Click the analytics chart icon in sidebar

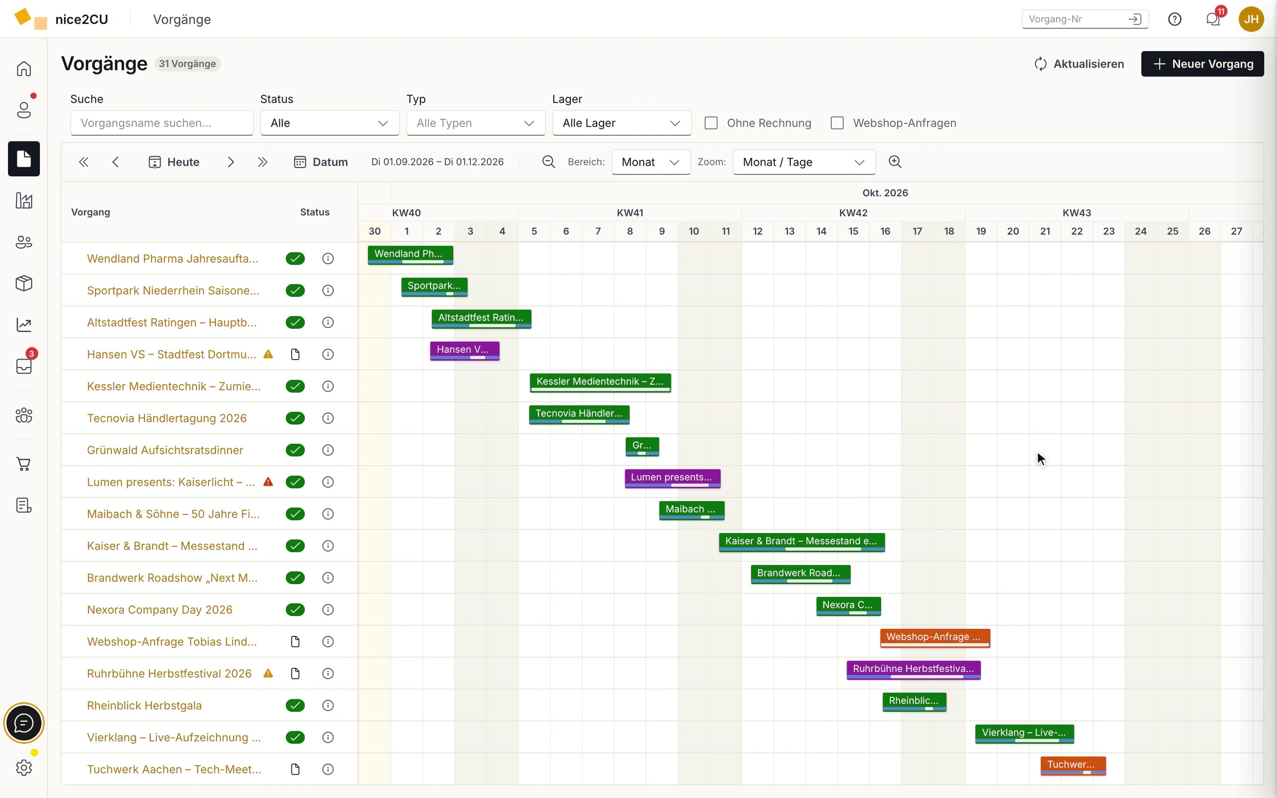pyautogui.click(x=23, y=325)
